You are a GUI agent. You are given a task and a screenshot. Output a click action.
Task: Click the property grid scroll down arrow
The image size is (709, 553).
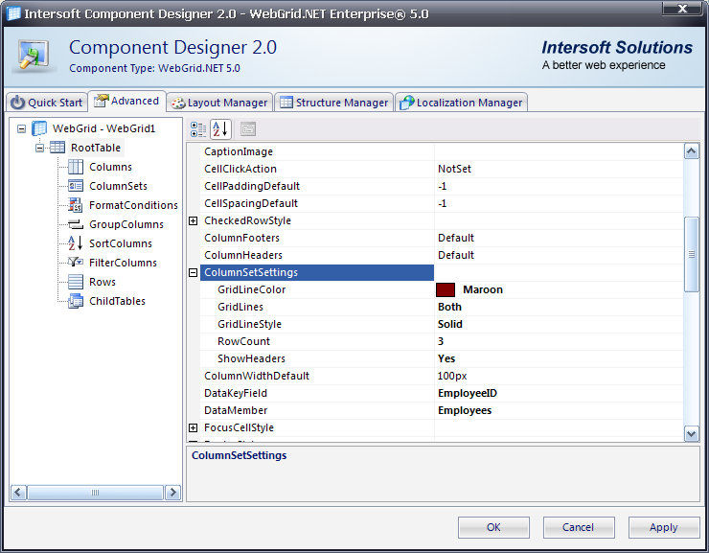tap(691, 434)
